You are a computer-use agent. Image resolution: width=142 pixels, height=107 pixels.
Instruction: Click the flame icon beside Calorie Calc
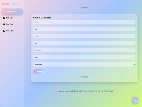pyautogui.click(x=4, y=11)
